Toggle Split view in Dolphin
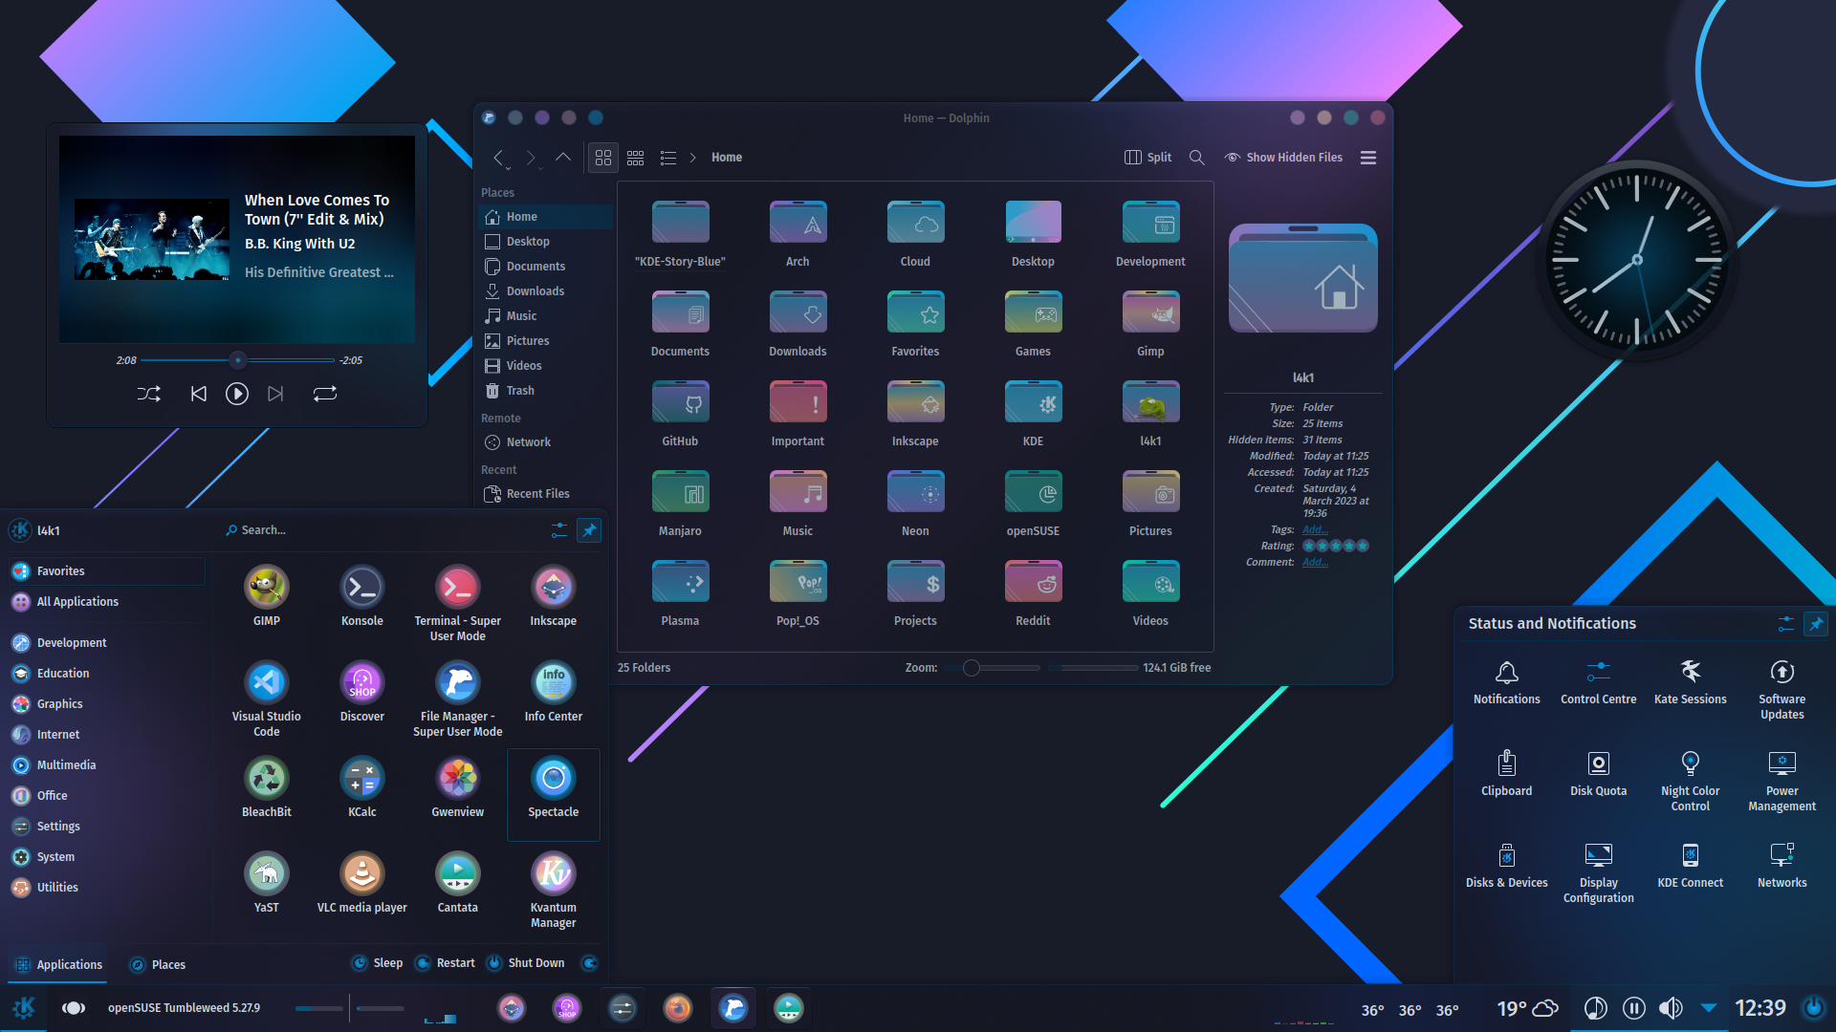 [x=1147, y=158]
